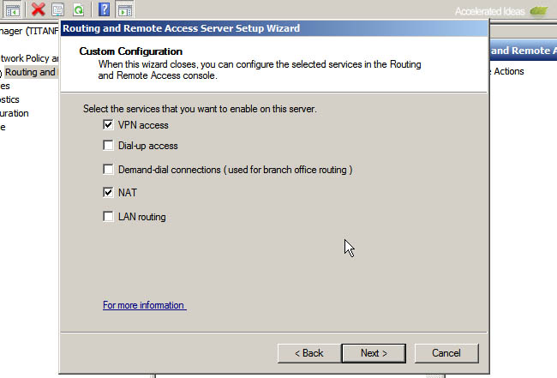
Task: Click the Back button in the wizard
Action: [309, 353]
